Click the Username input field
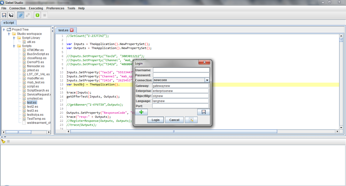This screenshot has width=346, height=186. click(181, 70)
